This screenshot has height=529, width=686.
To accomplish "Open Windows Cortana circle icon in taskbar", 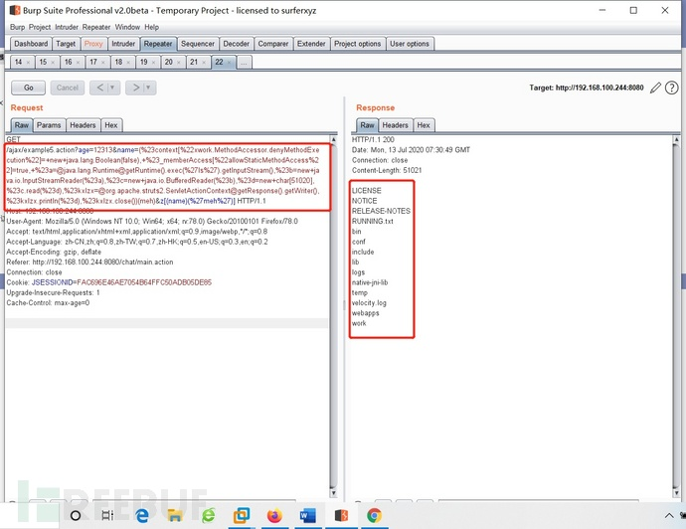I will point(76,515).
